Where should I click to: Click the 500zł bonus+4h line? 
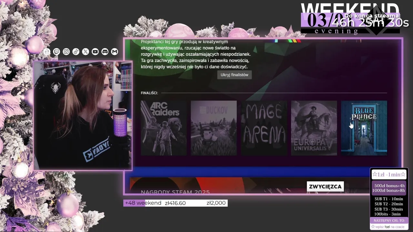pyautogui.click(x=389, y=186)
